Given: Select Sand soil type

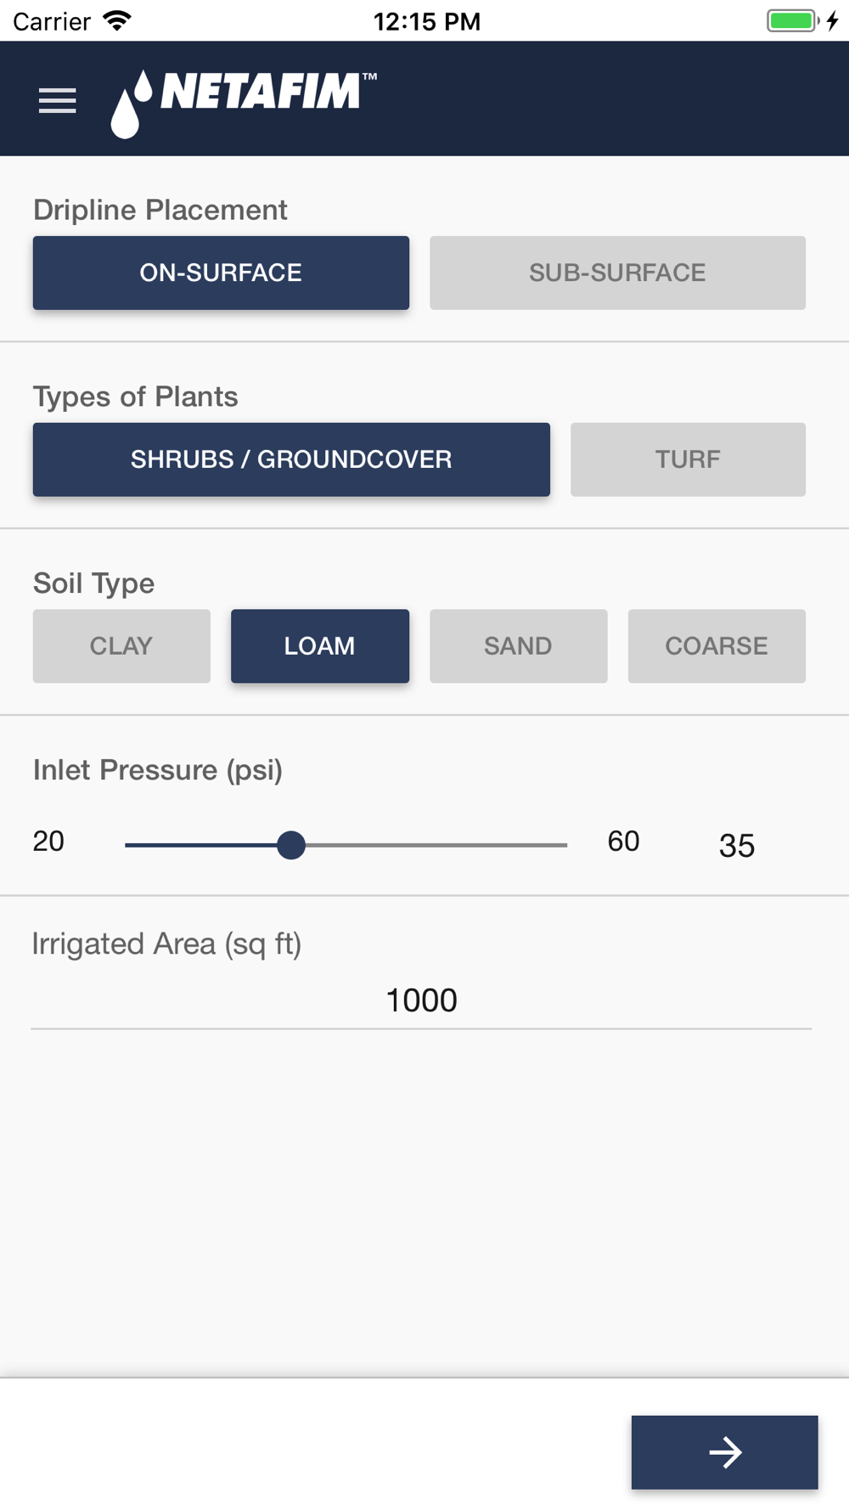Looking at the screenshot, I should click(x=518, y=646).
